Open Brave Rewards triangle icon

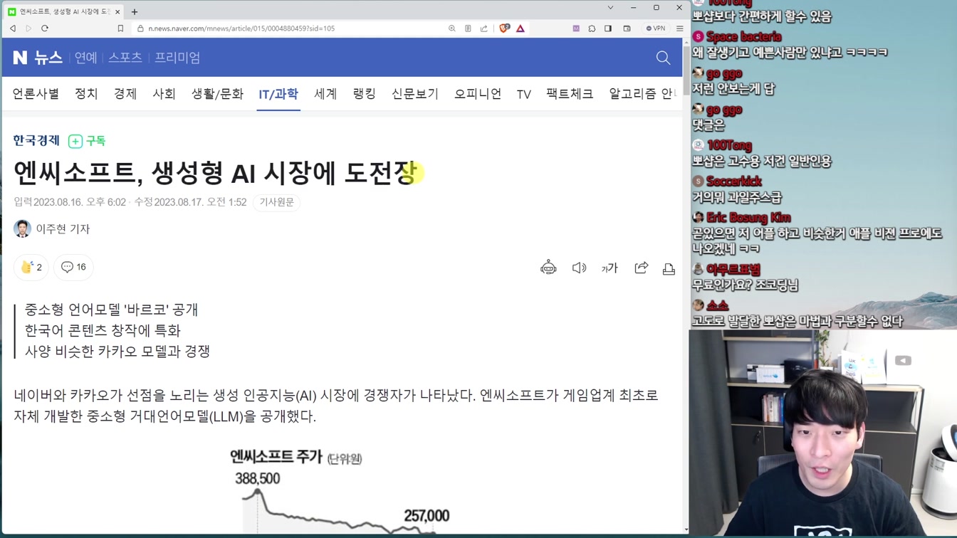click(x=521, y=28)
